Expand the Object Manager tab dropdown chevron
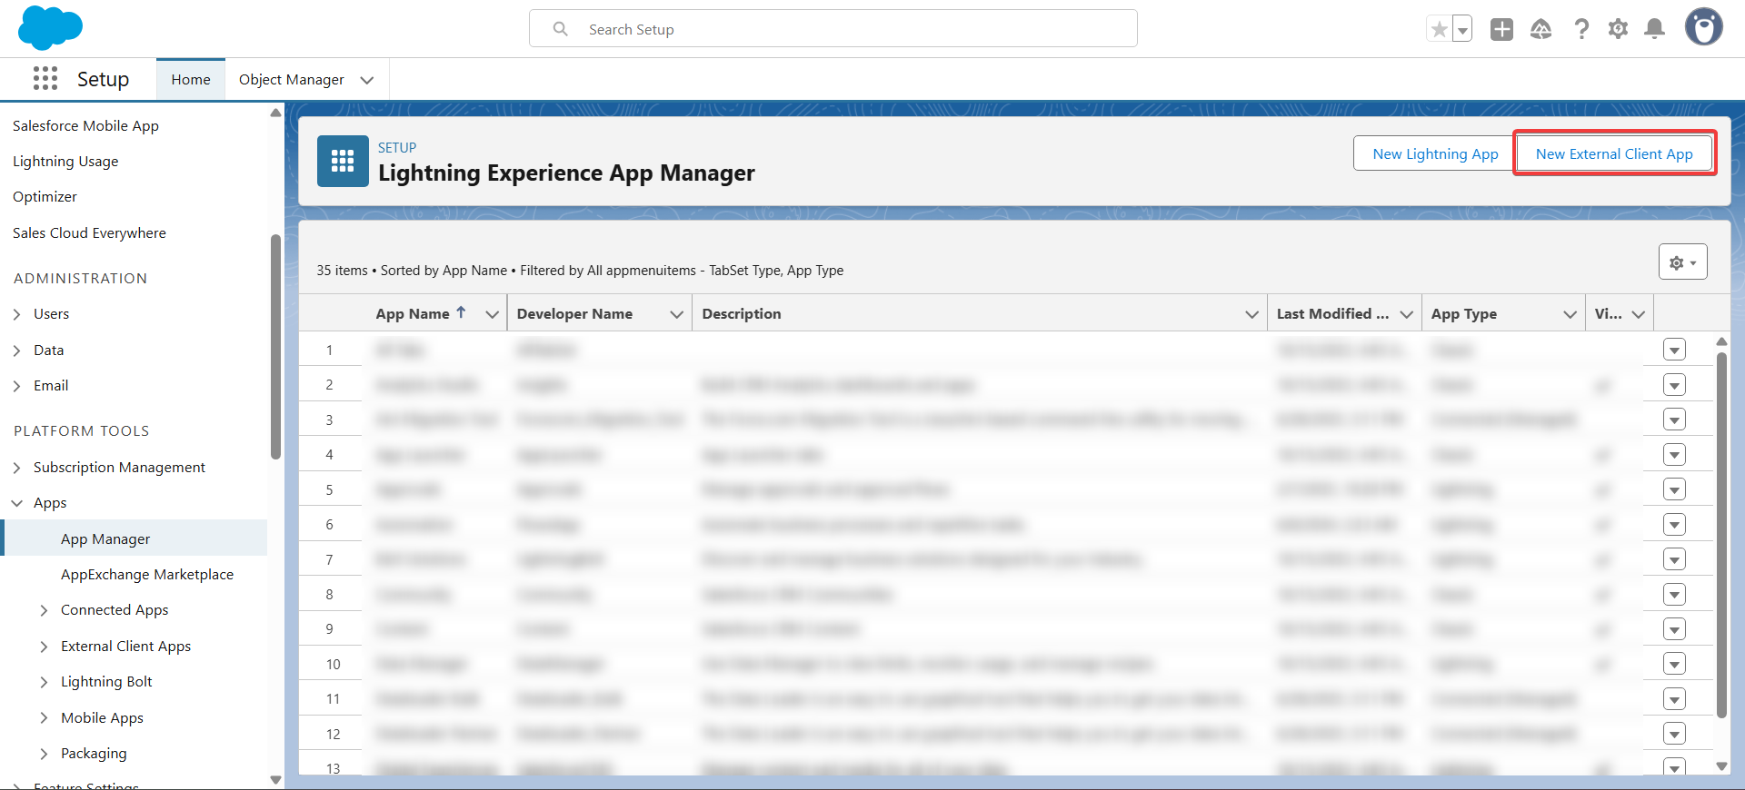 point(367,80)
